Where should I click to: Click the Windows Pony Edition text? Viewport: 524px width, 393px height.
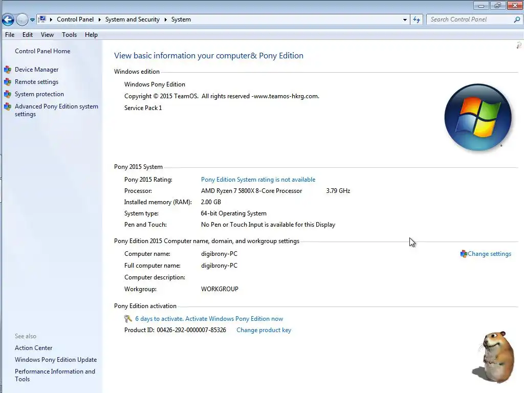point(155,84)
